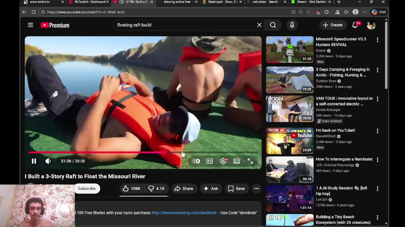405x227 pixels.
Task: Open the notifications bell
Action: point(356,25)
